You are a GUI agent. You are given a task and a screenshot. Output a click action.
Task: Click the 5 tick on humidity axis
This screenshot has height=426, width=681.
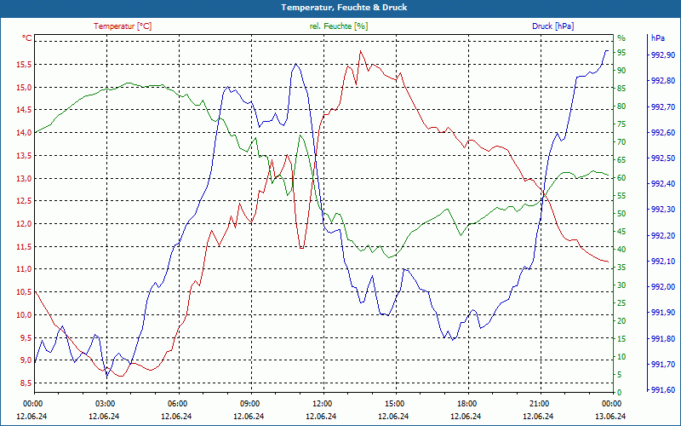(x=620, y=375)
